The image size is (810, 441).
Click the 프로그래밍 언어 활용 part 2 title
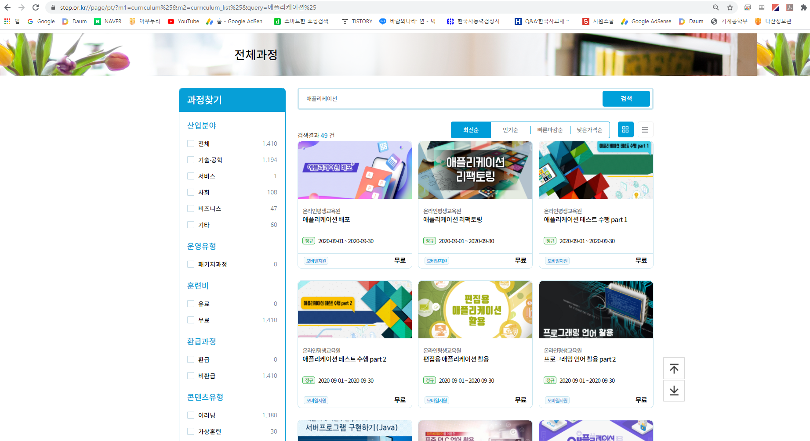tap(580, 359)
